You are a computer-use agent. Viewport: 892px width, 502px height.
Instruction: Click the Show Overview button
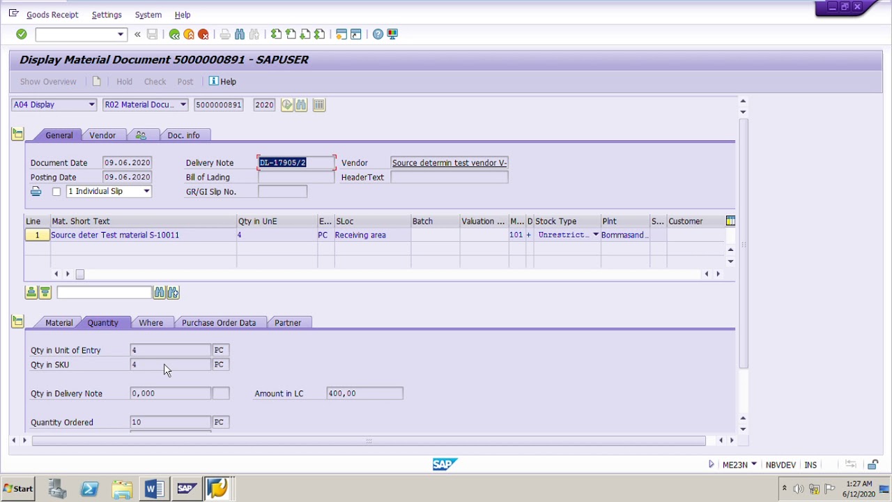(x=48, y=82)
